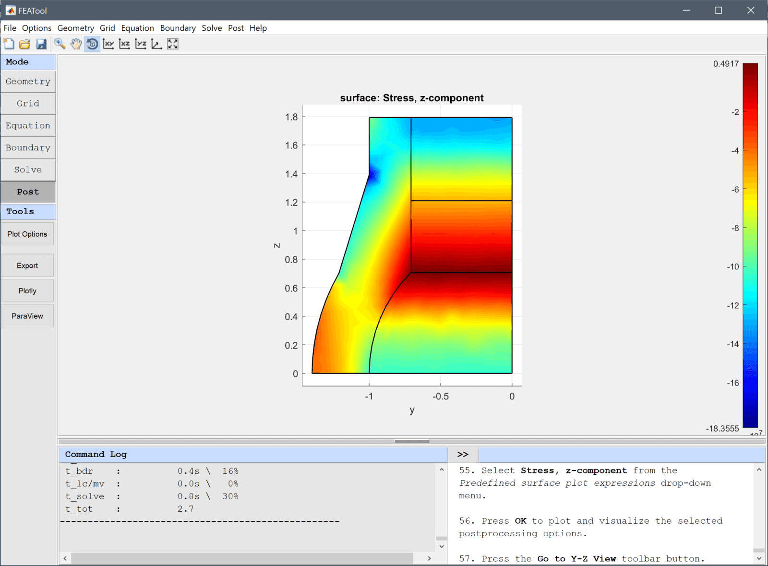
Task: Click tutorial pane scroll up arrow
Action: point(759,470)
